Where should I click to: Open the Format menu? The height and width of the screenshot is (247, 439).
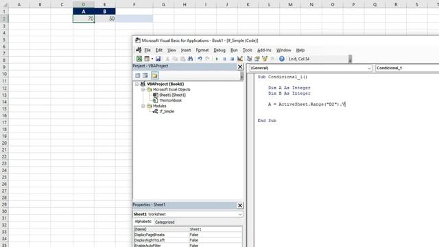point(202,50)
